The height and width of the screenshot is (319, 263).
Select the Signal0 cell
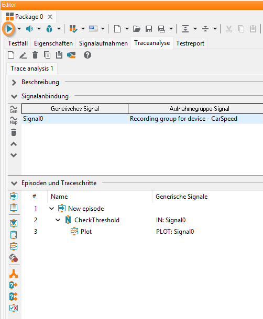click(75, 119)
